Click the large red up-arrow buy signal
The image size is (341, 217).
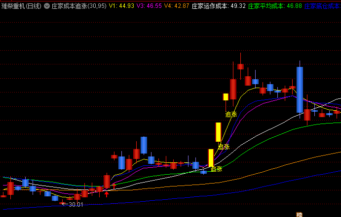point(106,194)
